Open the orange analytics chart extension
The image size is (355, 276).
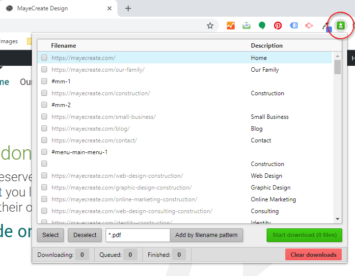[231, 26]
